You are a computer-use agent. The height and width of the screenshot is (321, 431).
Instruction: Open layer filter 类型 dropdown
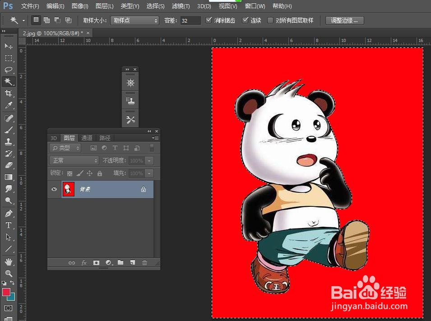(65, 148)
